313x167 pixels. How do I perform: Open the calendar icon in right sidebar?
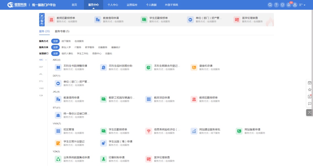pyautogui.click(x=310, y=83)
